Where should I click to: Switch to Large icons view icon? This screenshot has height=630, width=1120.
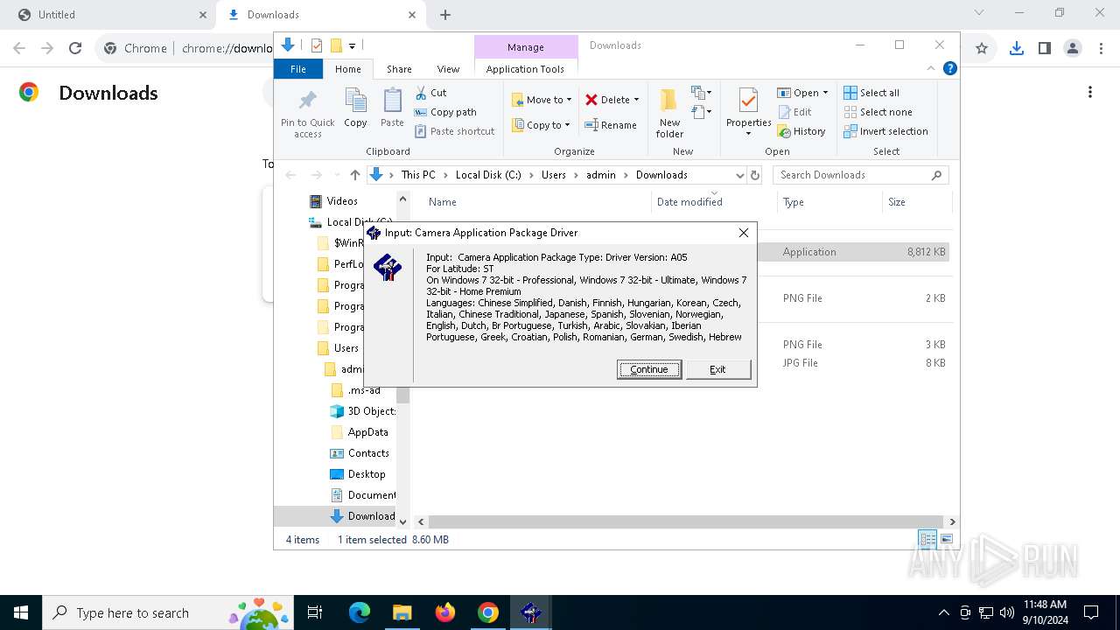[946, 540]
